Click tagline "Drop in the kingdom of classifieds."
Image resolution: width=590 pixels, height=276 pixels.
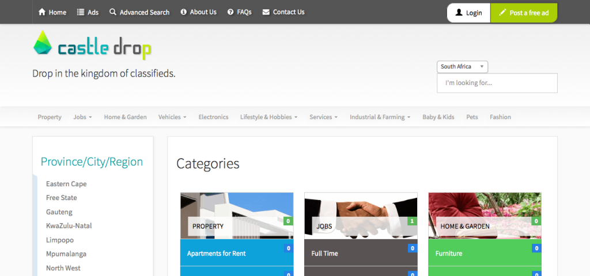104,73
